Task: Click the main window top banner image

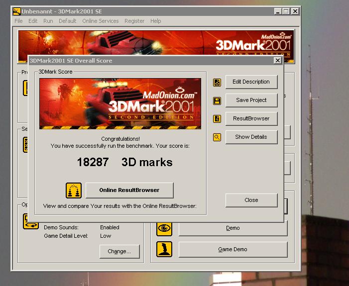Action: pos(156,43)
